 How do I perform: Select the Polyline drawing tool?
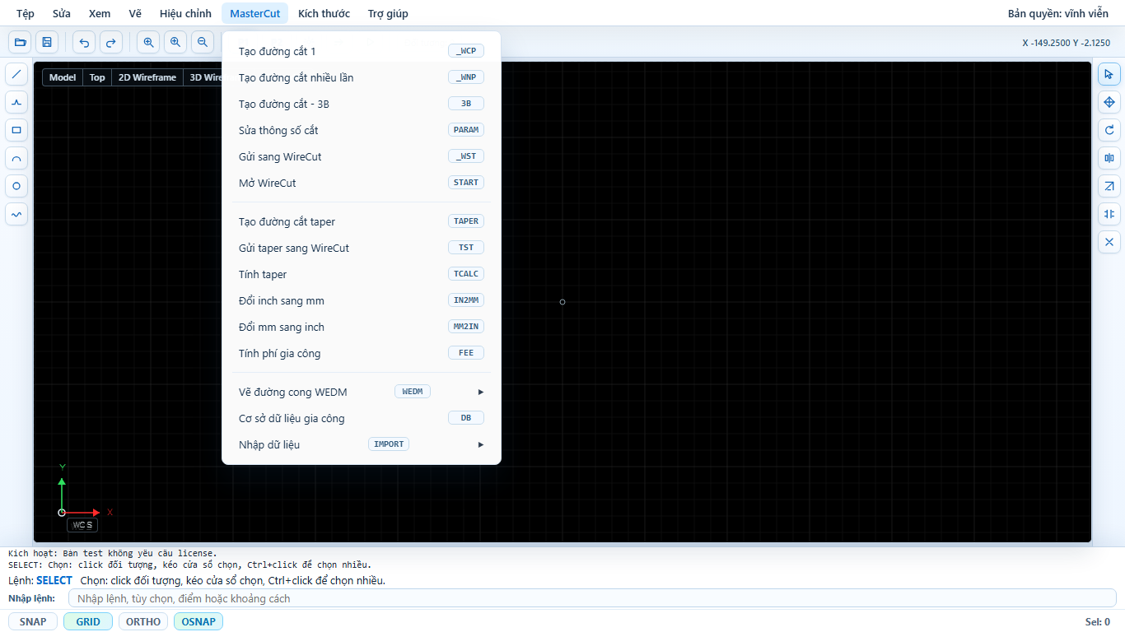(x=16, y=102)
